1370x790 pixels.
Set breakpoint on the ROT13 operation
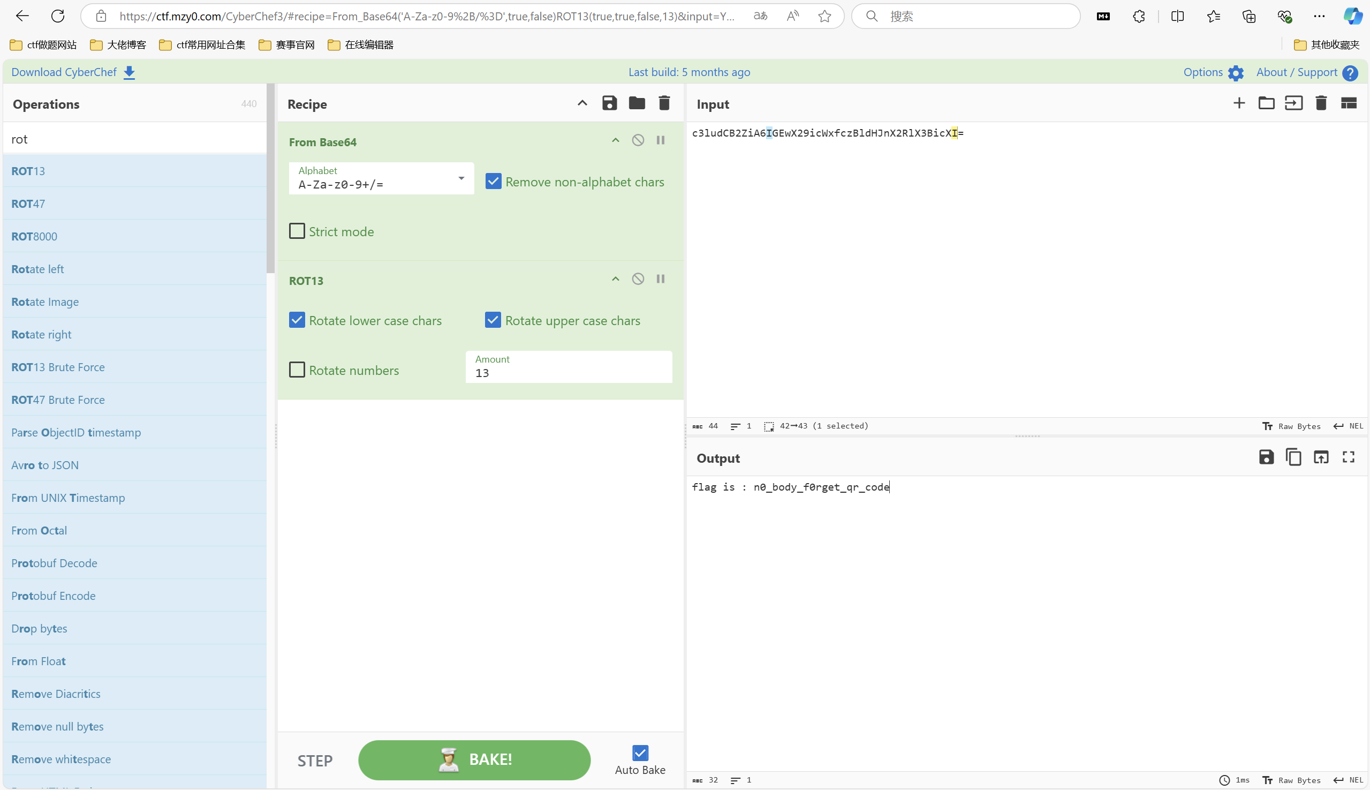click(x=661, y=279)
